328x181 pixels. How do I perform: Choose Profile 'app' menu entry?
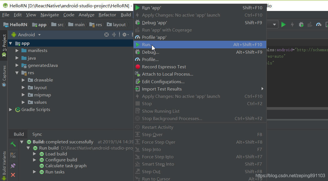(x=200, y=37)
